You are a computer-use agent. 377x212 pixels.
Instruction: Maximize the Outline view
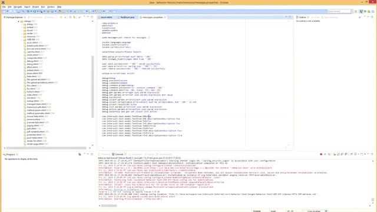[372, 17]
